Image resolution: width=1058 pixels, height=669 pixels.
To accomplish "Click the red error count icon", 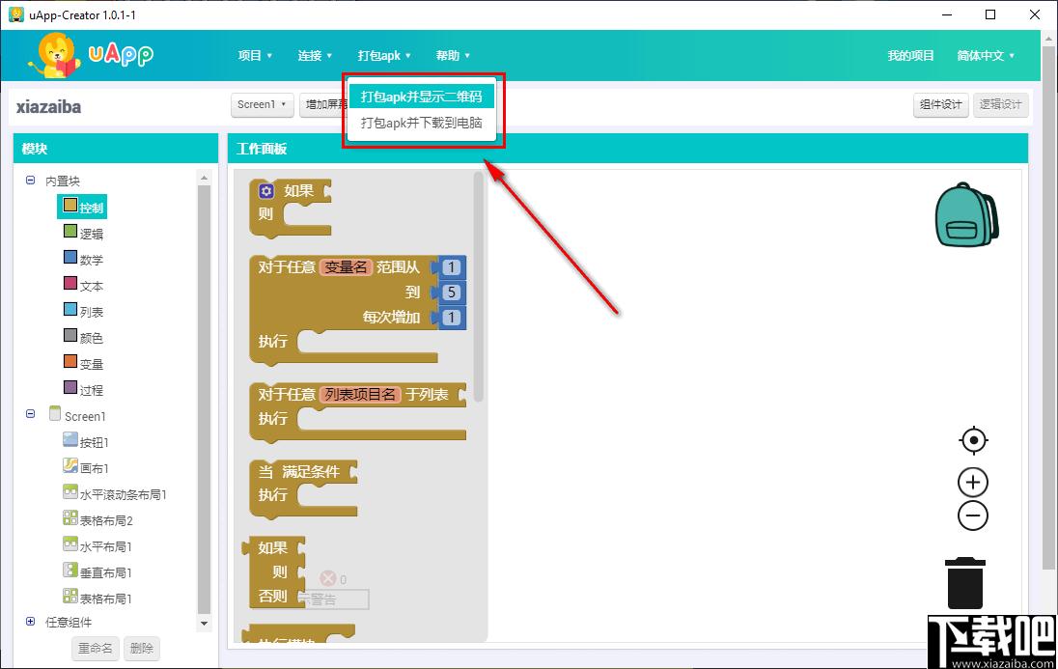I will click(328, 578).
